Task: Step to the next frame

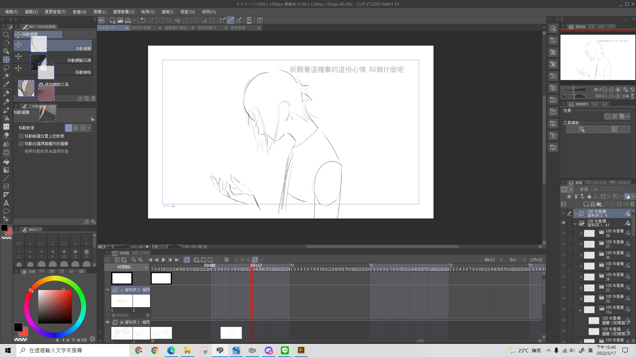Action: [170, 260]
